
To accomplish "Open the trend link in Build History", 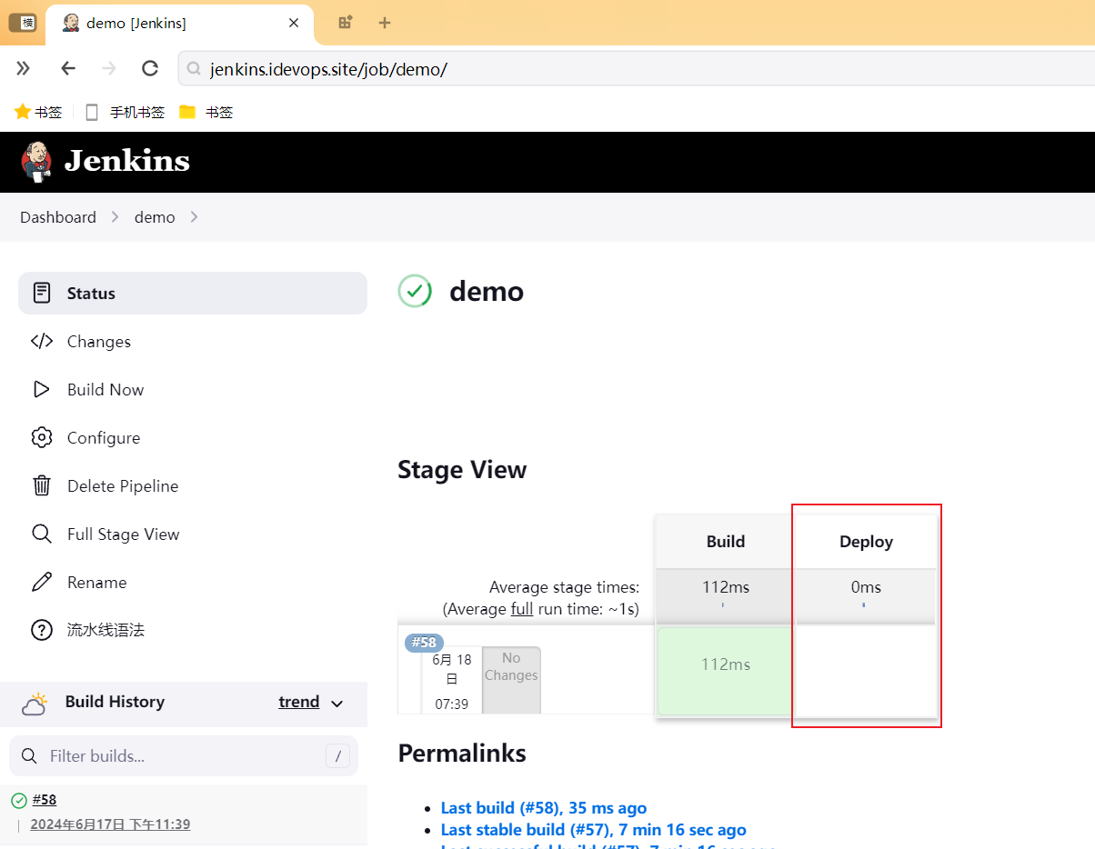I will pyautogui.click(x=299, y=702).
